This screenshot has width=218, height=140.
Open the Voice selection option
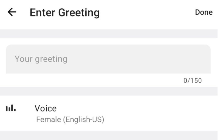tap(109, 113)
